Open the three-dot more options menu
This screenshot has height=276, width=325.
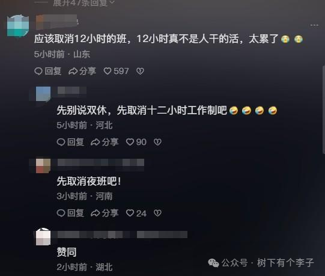point(314,25)
